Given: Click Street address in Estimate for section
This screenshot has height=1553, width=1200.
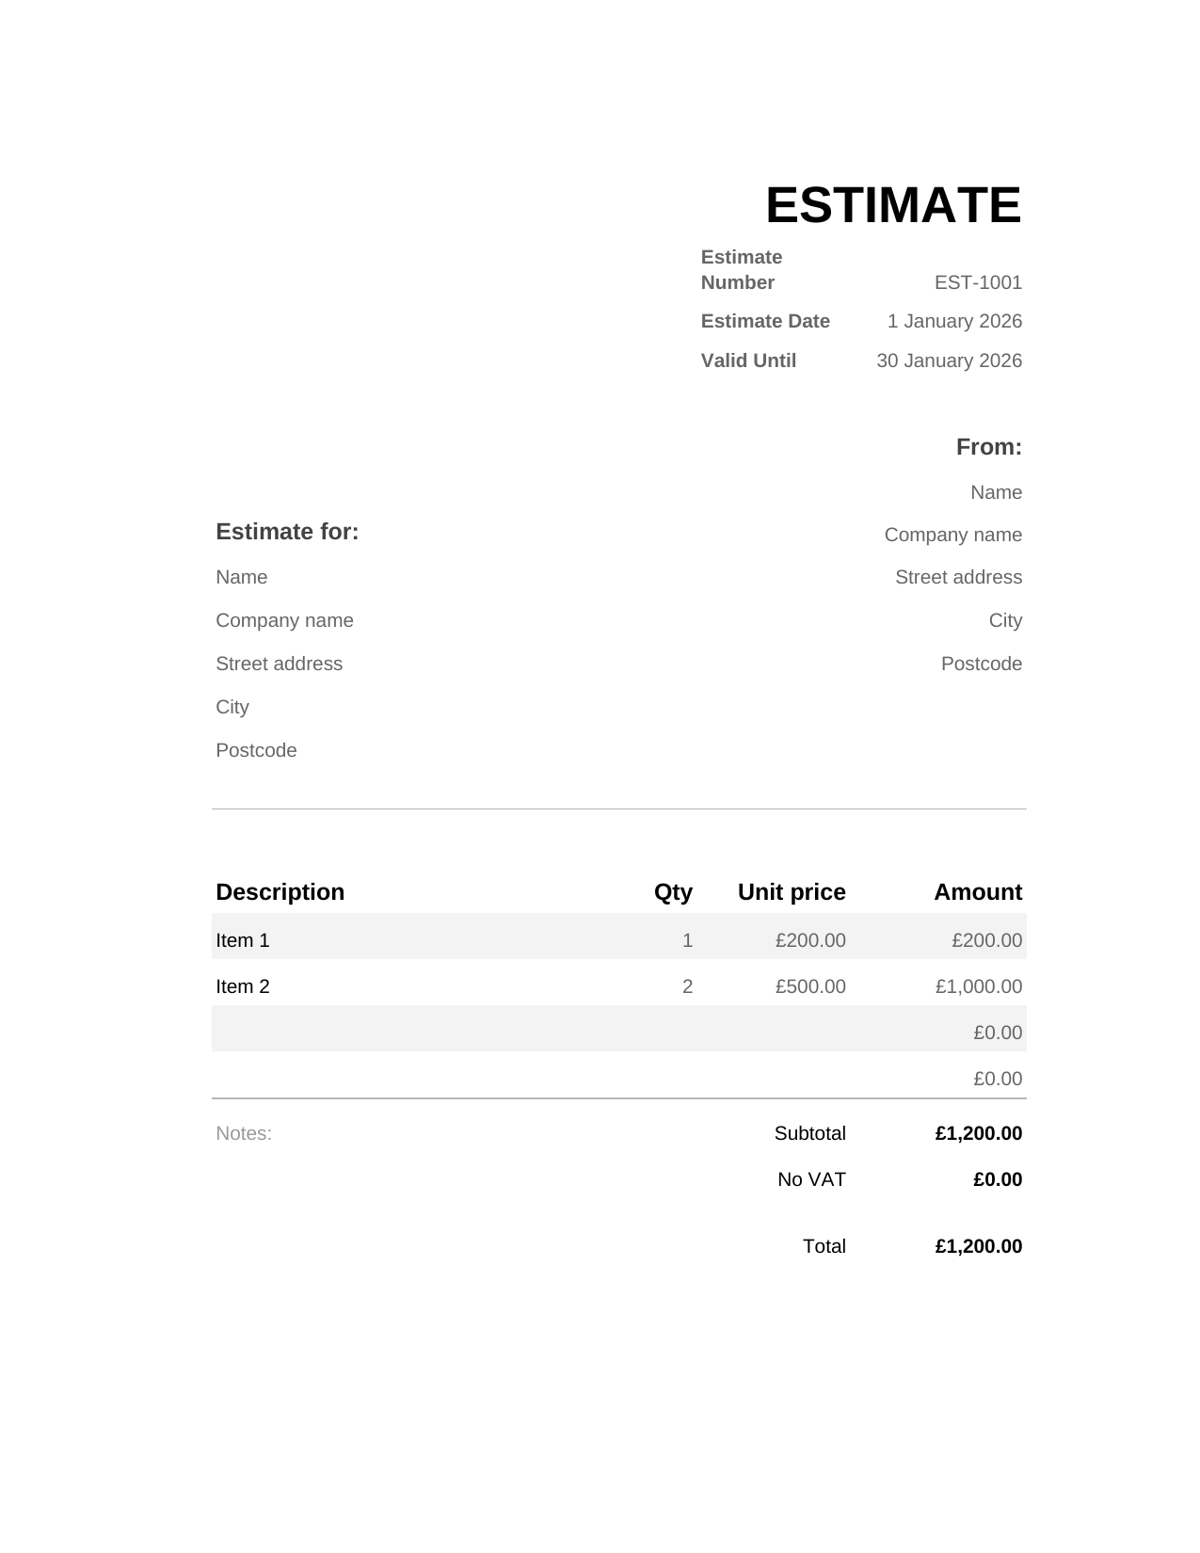Looking at the screenshot, I should pos(279,664).
